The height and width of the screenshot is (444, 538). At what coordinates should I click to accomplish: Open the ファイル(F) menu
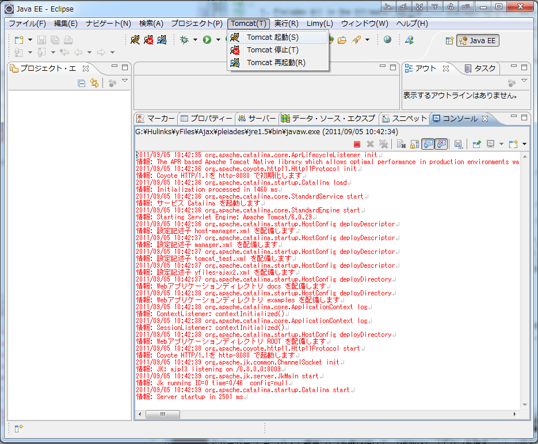pos(27,24)
